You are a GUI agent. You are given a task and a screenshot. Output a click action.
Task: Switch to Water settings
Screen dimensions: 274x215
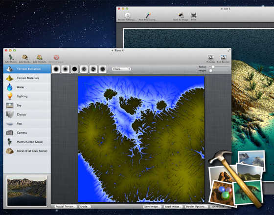click(x=27, y=87)
